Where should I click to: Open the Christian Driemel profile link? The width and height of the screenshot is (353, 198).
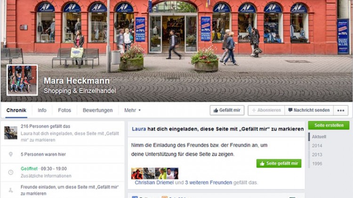tap(154, 182)
